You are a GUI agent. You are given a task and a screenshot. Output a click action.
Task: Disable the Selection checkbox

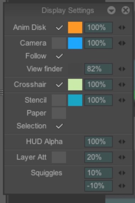pyautogui.click(x=59, y=126)
